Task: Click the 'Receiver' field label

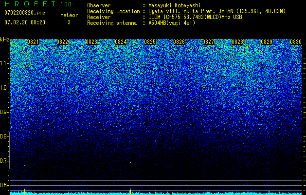Action: [x=99, y=17]
